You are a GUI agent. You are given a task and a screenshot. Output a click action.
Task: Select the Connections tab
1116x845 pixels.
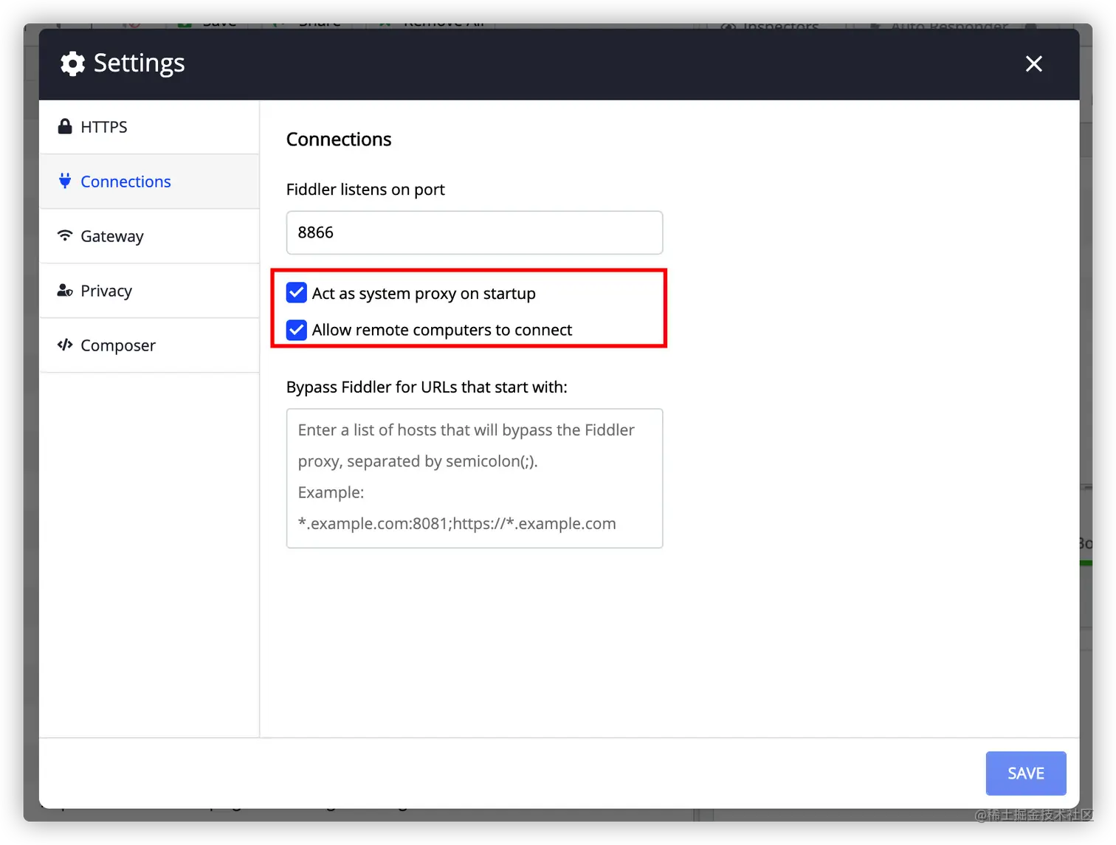[149, 182]
